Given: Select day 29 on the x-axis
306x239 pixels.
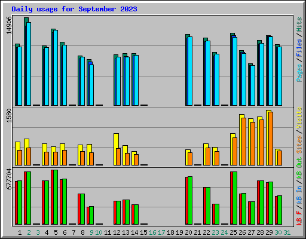Looking at the screenshot, I should click(269, 232).
